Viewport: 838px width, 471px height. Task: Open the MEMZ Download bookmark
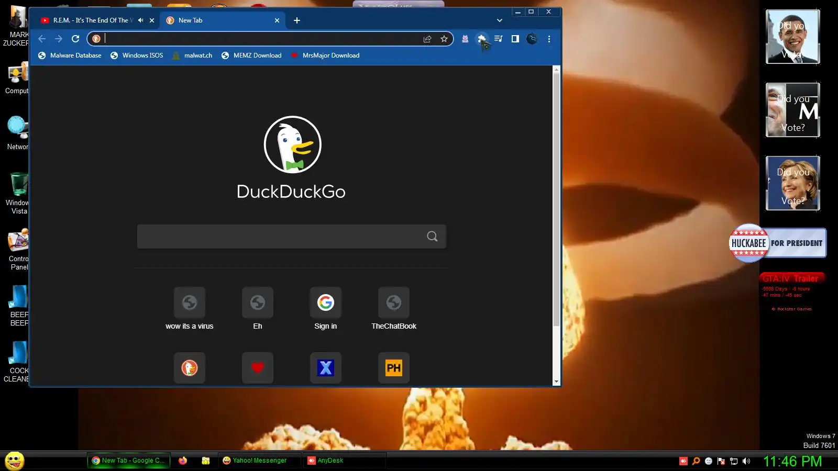coord(251,55)
